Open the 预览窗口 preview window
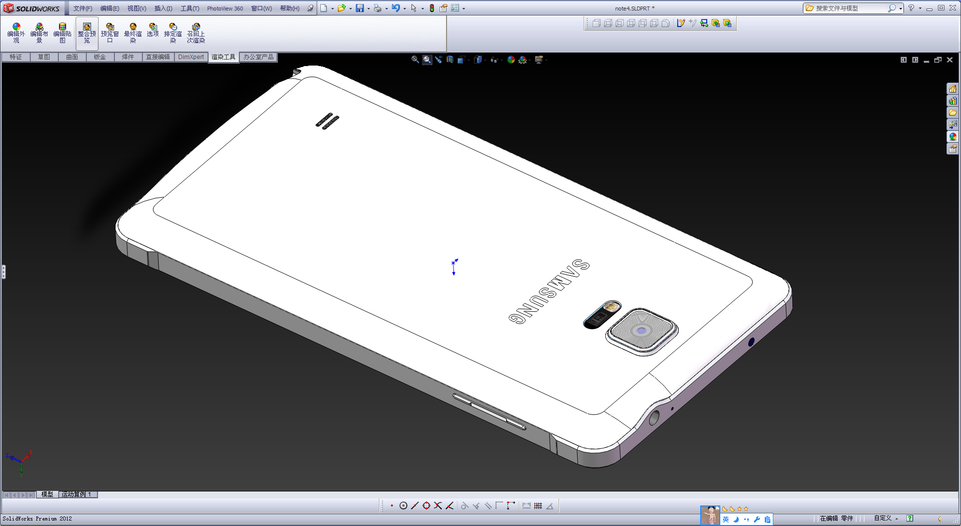961x526 pixels. click(x=110, y=33)
